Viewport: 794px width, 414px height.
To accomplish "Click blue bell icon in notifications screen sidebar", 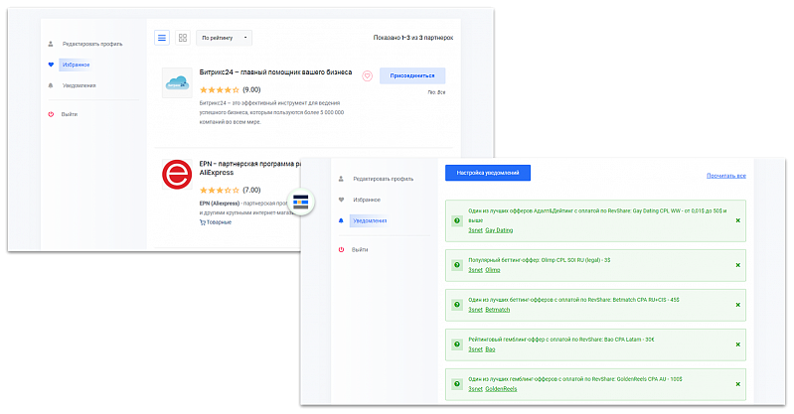I will [x=341, y=220].
